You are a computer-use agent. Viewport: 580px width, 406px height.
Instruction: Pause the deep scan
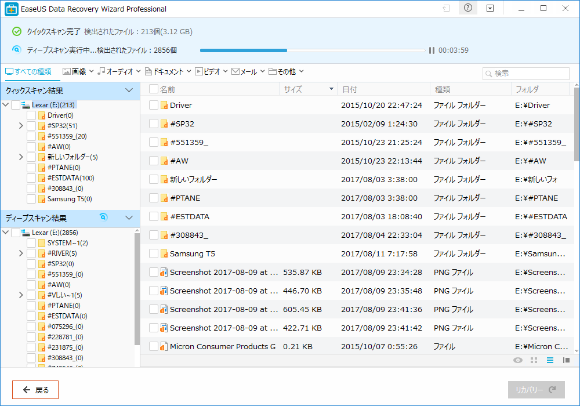[x=432, y=50]
